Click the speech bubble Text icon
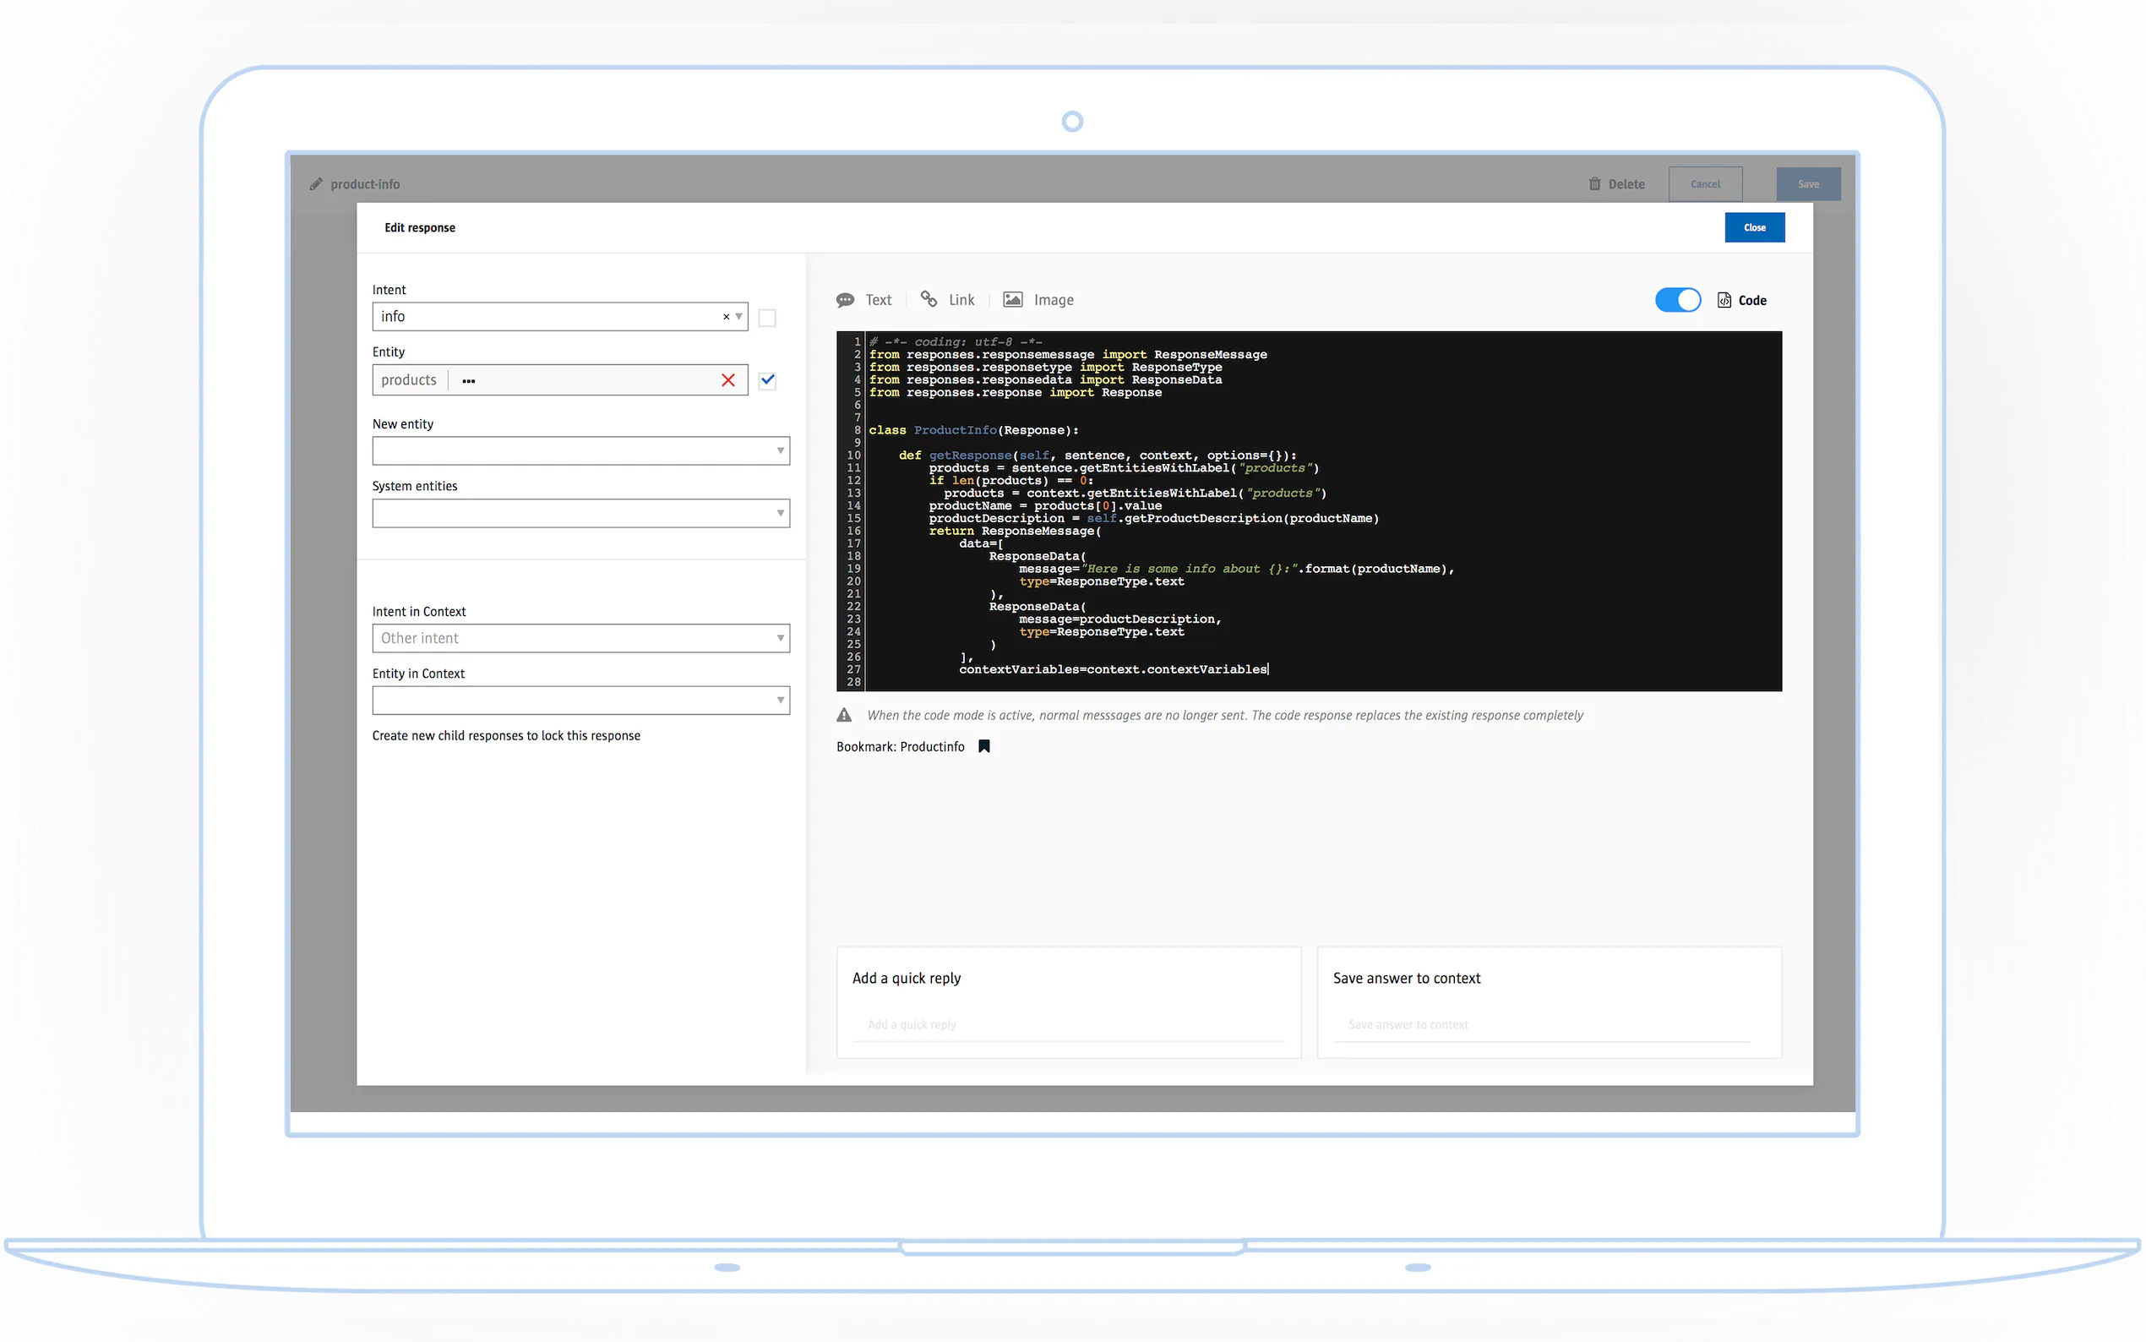2146x1342 pixels. [x=846, y=300]
